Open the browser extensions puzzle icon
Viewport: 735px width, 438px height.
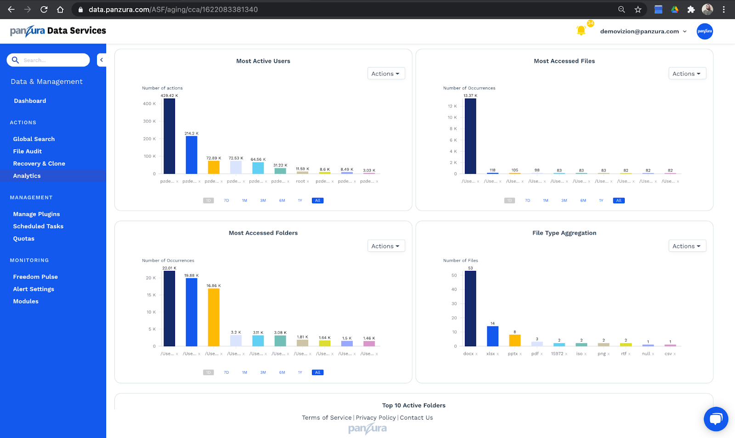[x=691, y=9]
